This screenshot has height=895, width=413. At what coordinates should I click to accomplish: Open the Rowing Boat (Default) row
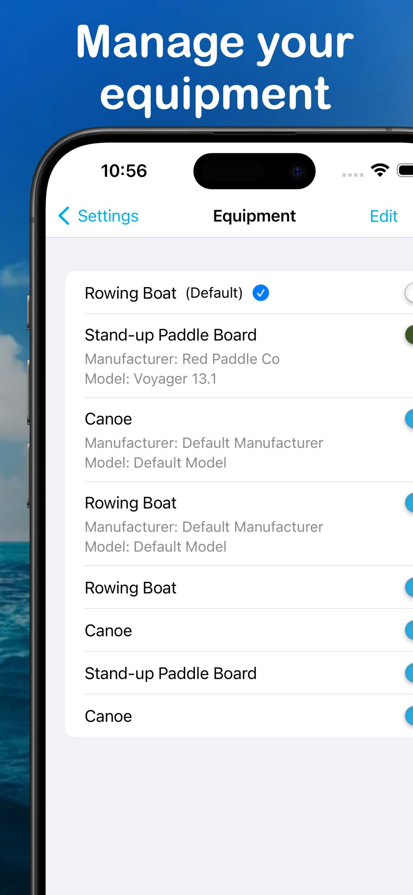pos(239,293)
